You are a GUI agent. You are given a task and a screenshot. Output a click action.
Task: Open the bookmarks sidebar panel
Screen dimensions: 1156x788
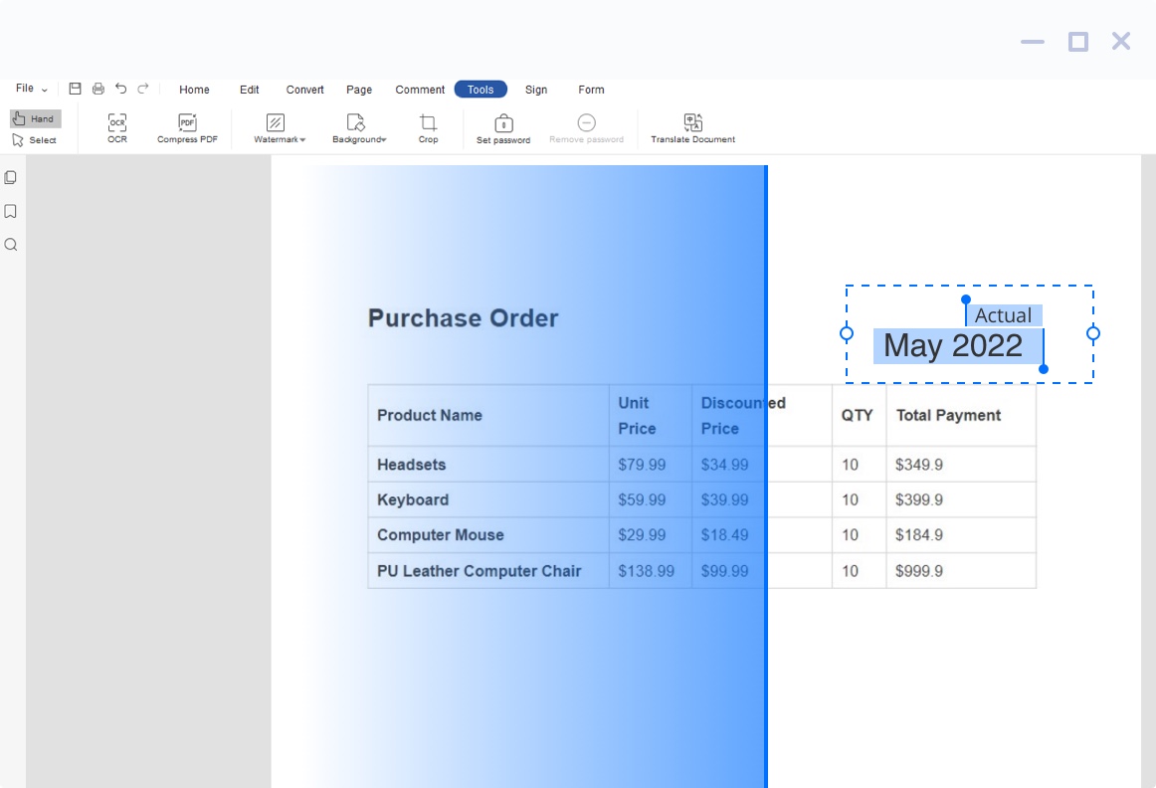(x=11, y=212)
